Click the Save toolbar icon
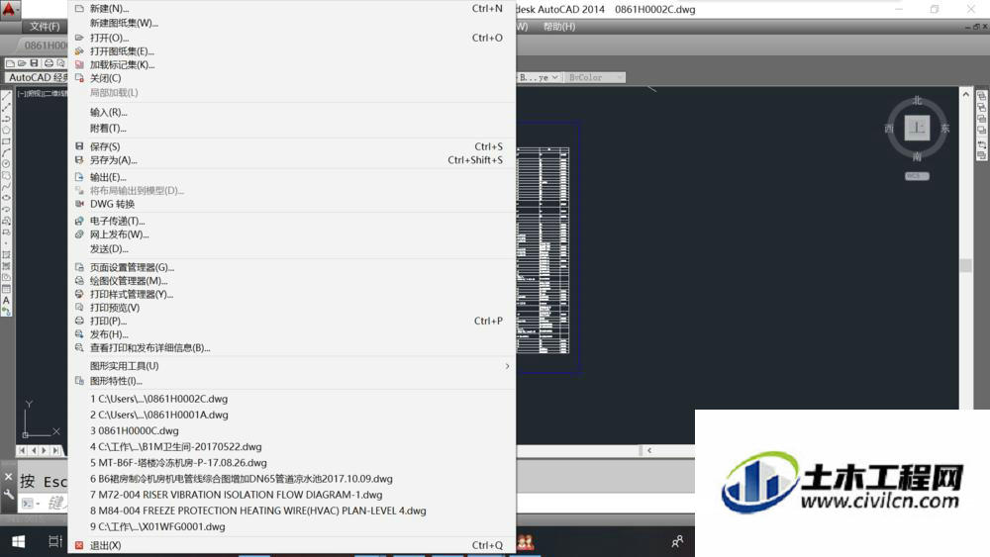This screenshot has height=557, width=990. pos(34,63)
